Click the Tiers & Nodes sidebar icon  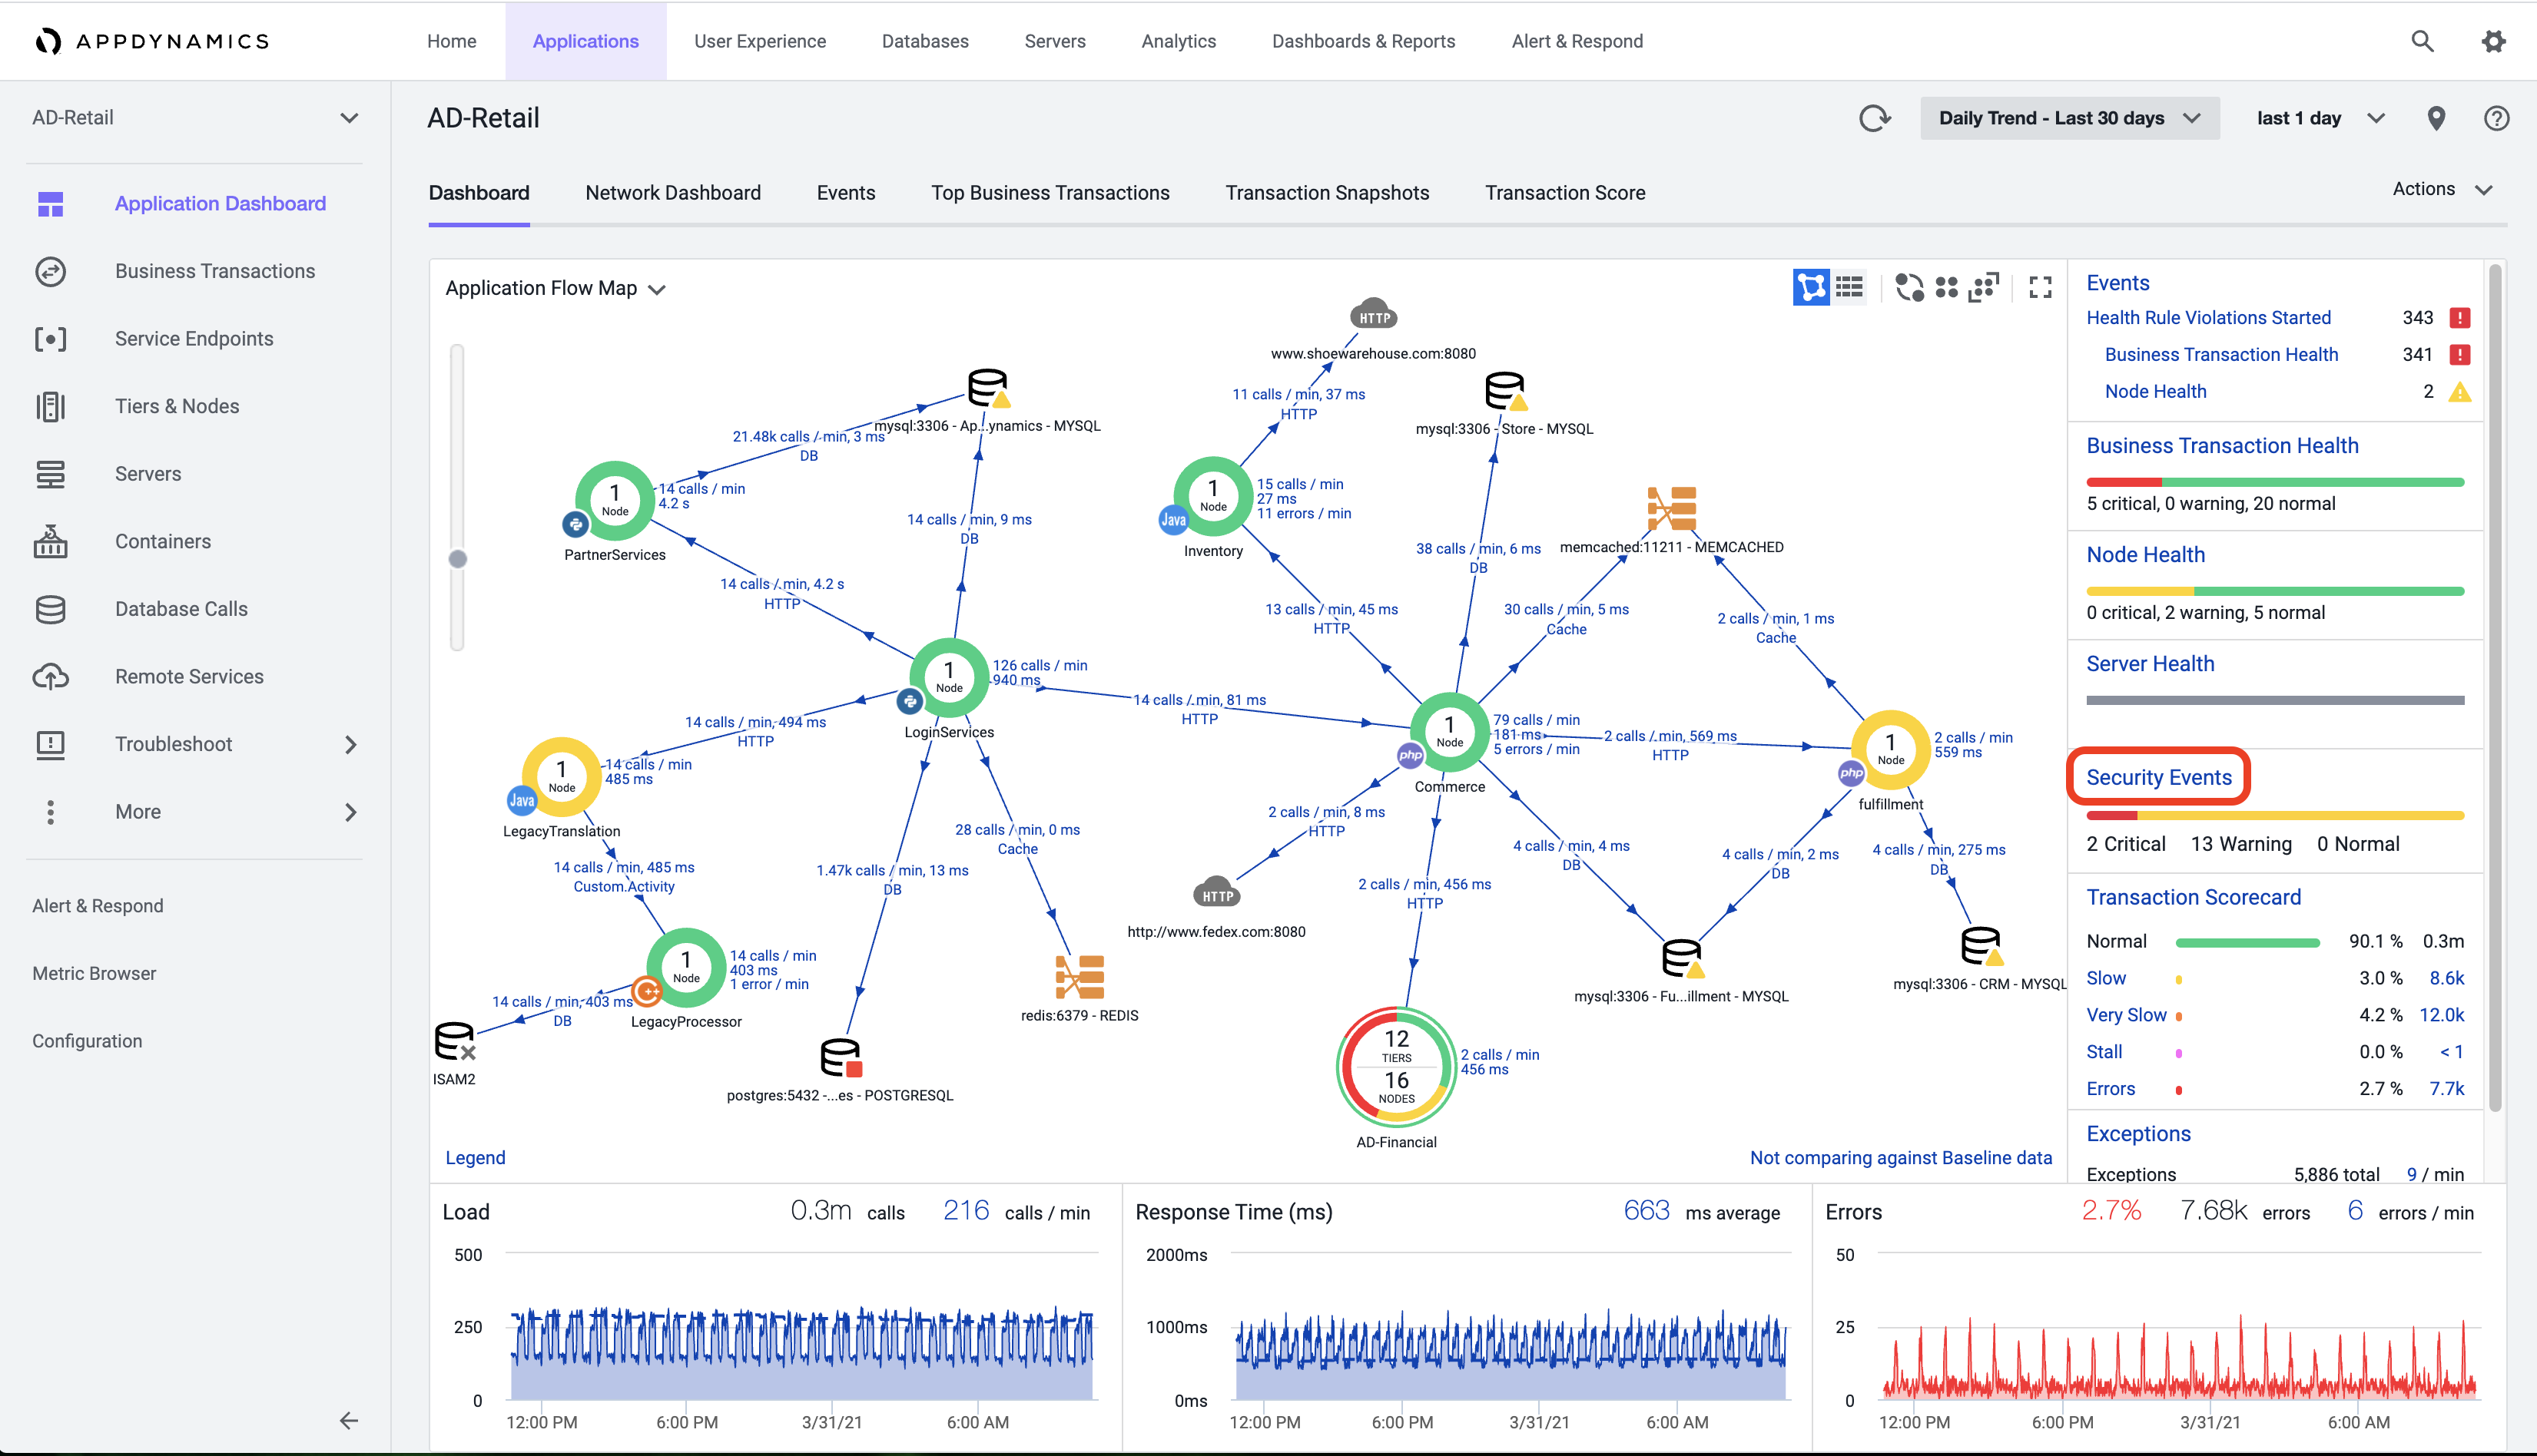pos(50,406)
